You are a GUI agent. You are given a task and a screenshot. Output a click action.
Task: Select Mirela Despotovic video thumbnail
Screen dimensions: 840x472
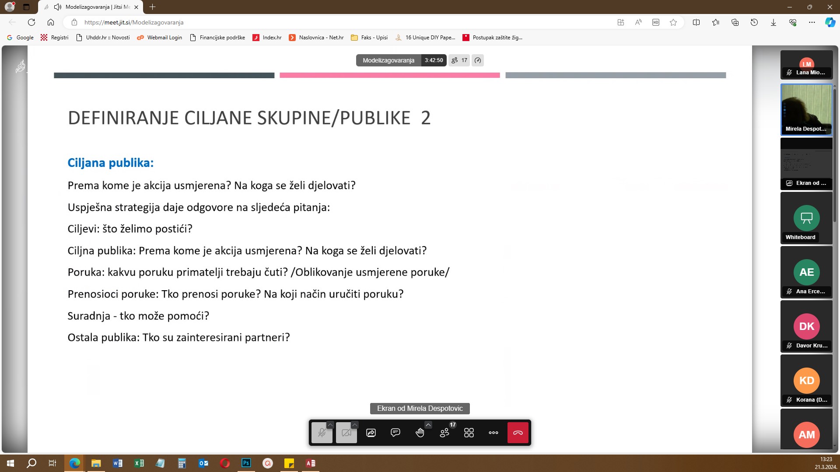pos(806,109)
